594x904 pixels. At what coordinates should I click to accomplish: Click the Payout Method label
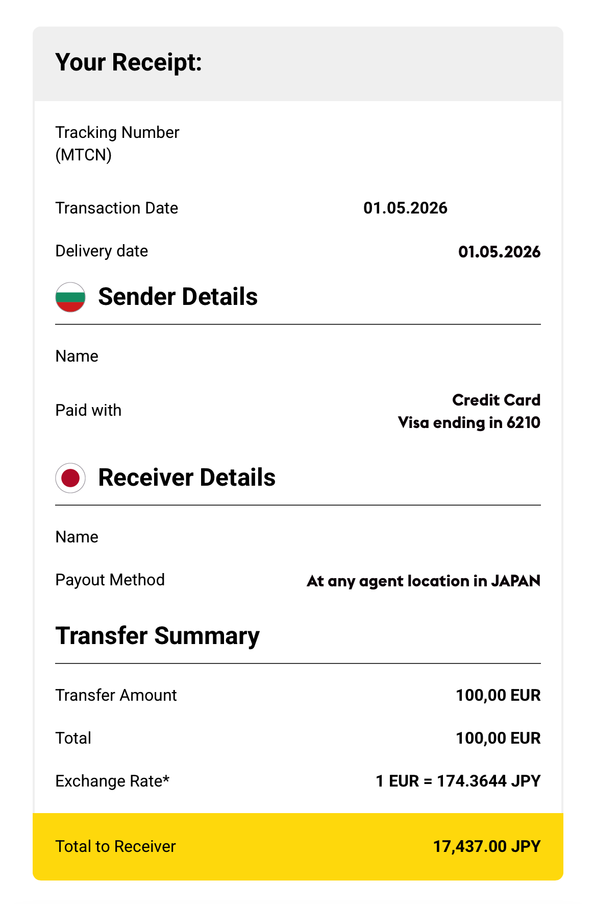[x=110, y=580]
